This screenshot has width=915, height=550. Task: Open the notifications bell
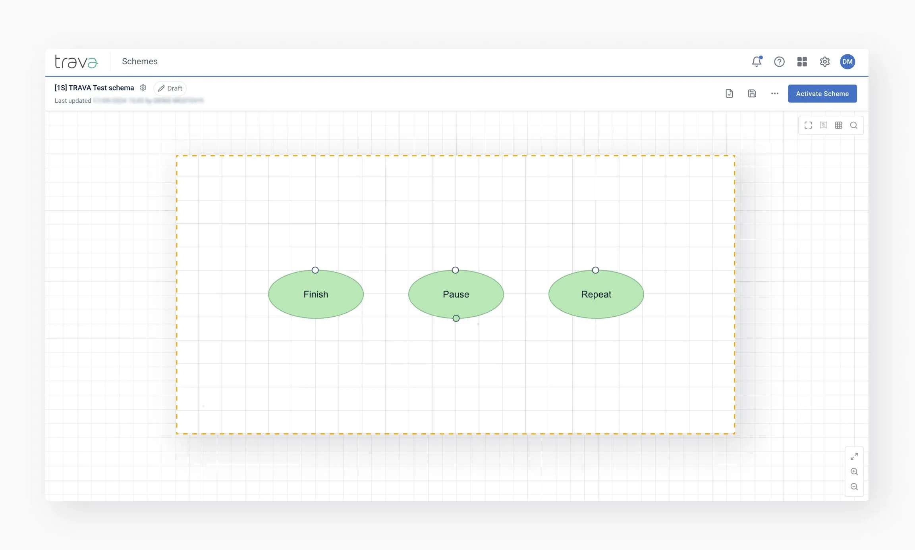(757, 62)
